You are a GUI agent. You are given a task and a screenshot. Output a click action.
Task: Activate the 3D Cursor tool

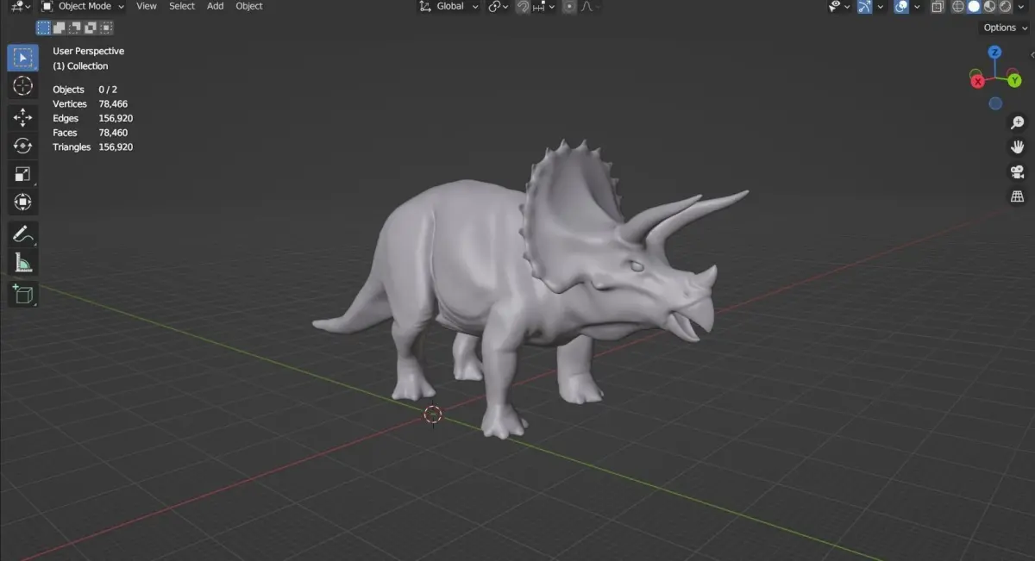[x=22, y=85]
